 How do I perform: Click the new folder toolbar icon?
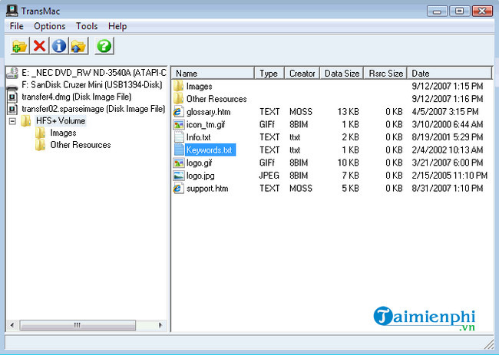pos(19,46)
